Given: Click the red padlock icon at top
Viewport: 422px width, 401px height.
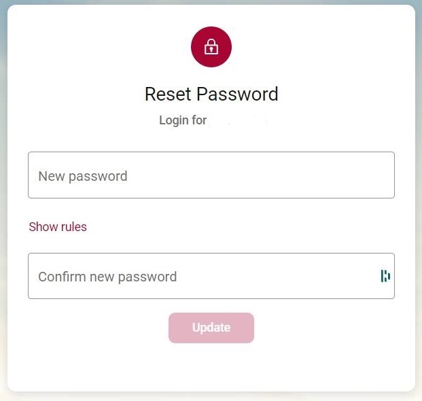Looking at the screenshot, I should 211,47.
